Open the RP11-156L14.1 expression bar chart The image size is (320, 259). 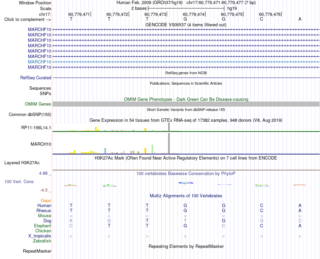click(x=116, y=127)
